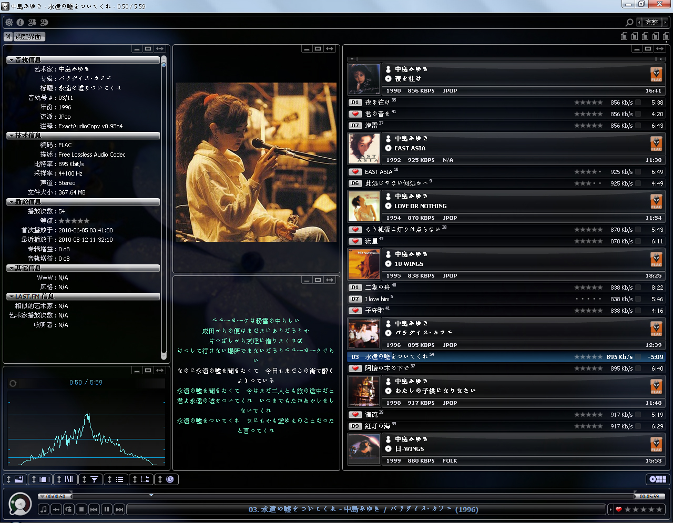
Task: Select track 二隻の舟 in playlist
Action: pyautogui.click(x=506, y=288)
